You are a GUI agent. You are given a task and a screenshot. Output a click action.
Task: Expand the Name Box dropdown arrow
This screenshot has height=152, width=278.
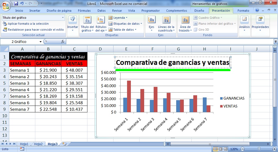[x=41, y=42]
